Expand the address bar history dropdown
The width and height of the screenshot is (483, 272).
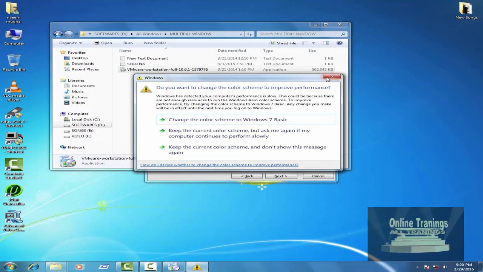[x=241, y=34]
